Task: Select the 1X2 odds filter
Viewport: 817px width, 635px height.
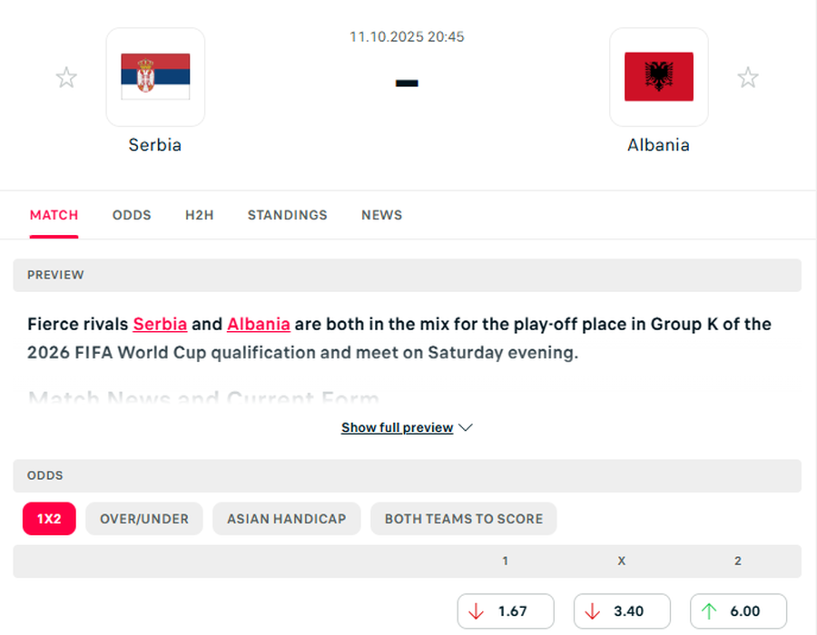Action: pyautogui.click(x=49, y=519)
